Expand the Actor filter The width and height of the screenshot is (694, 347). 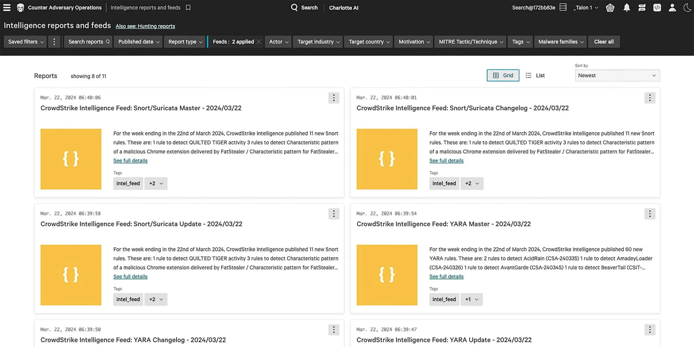tap(278, 42)
